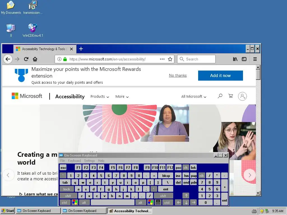Screen dimensions: 287x215
Task: Go back using browser back arrow
Action: click(8, 59)
